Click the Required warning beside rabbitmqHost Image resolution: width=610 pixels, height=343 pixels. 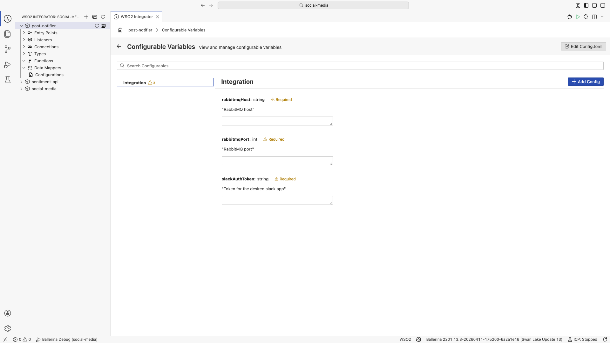(x=281, y=99)
